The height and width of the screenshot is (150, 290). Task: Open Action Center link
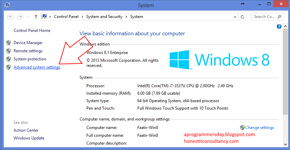26,130
